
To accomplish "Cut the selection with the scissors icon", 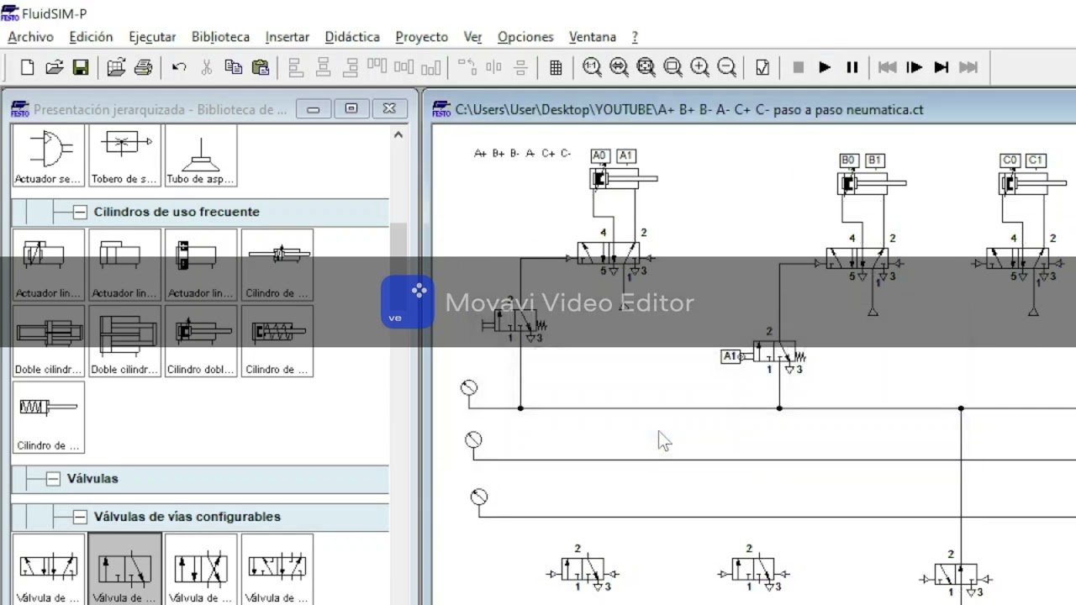I will [206, 67].
